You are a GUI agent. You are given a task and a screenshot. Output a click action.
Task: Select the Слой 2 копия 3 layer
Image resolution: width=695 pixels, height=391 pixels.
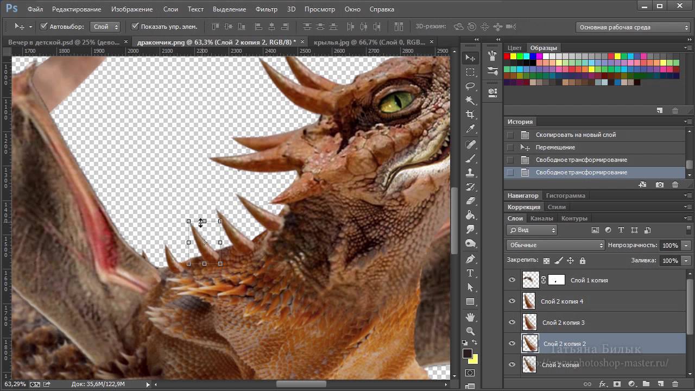(563, 323)
